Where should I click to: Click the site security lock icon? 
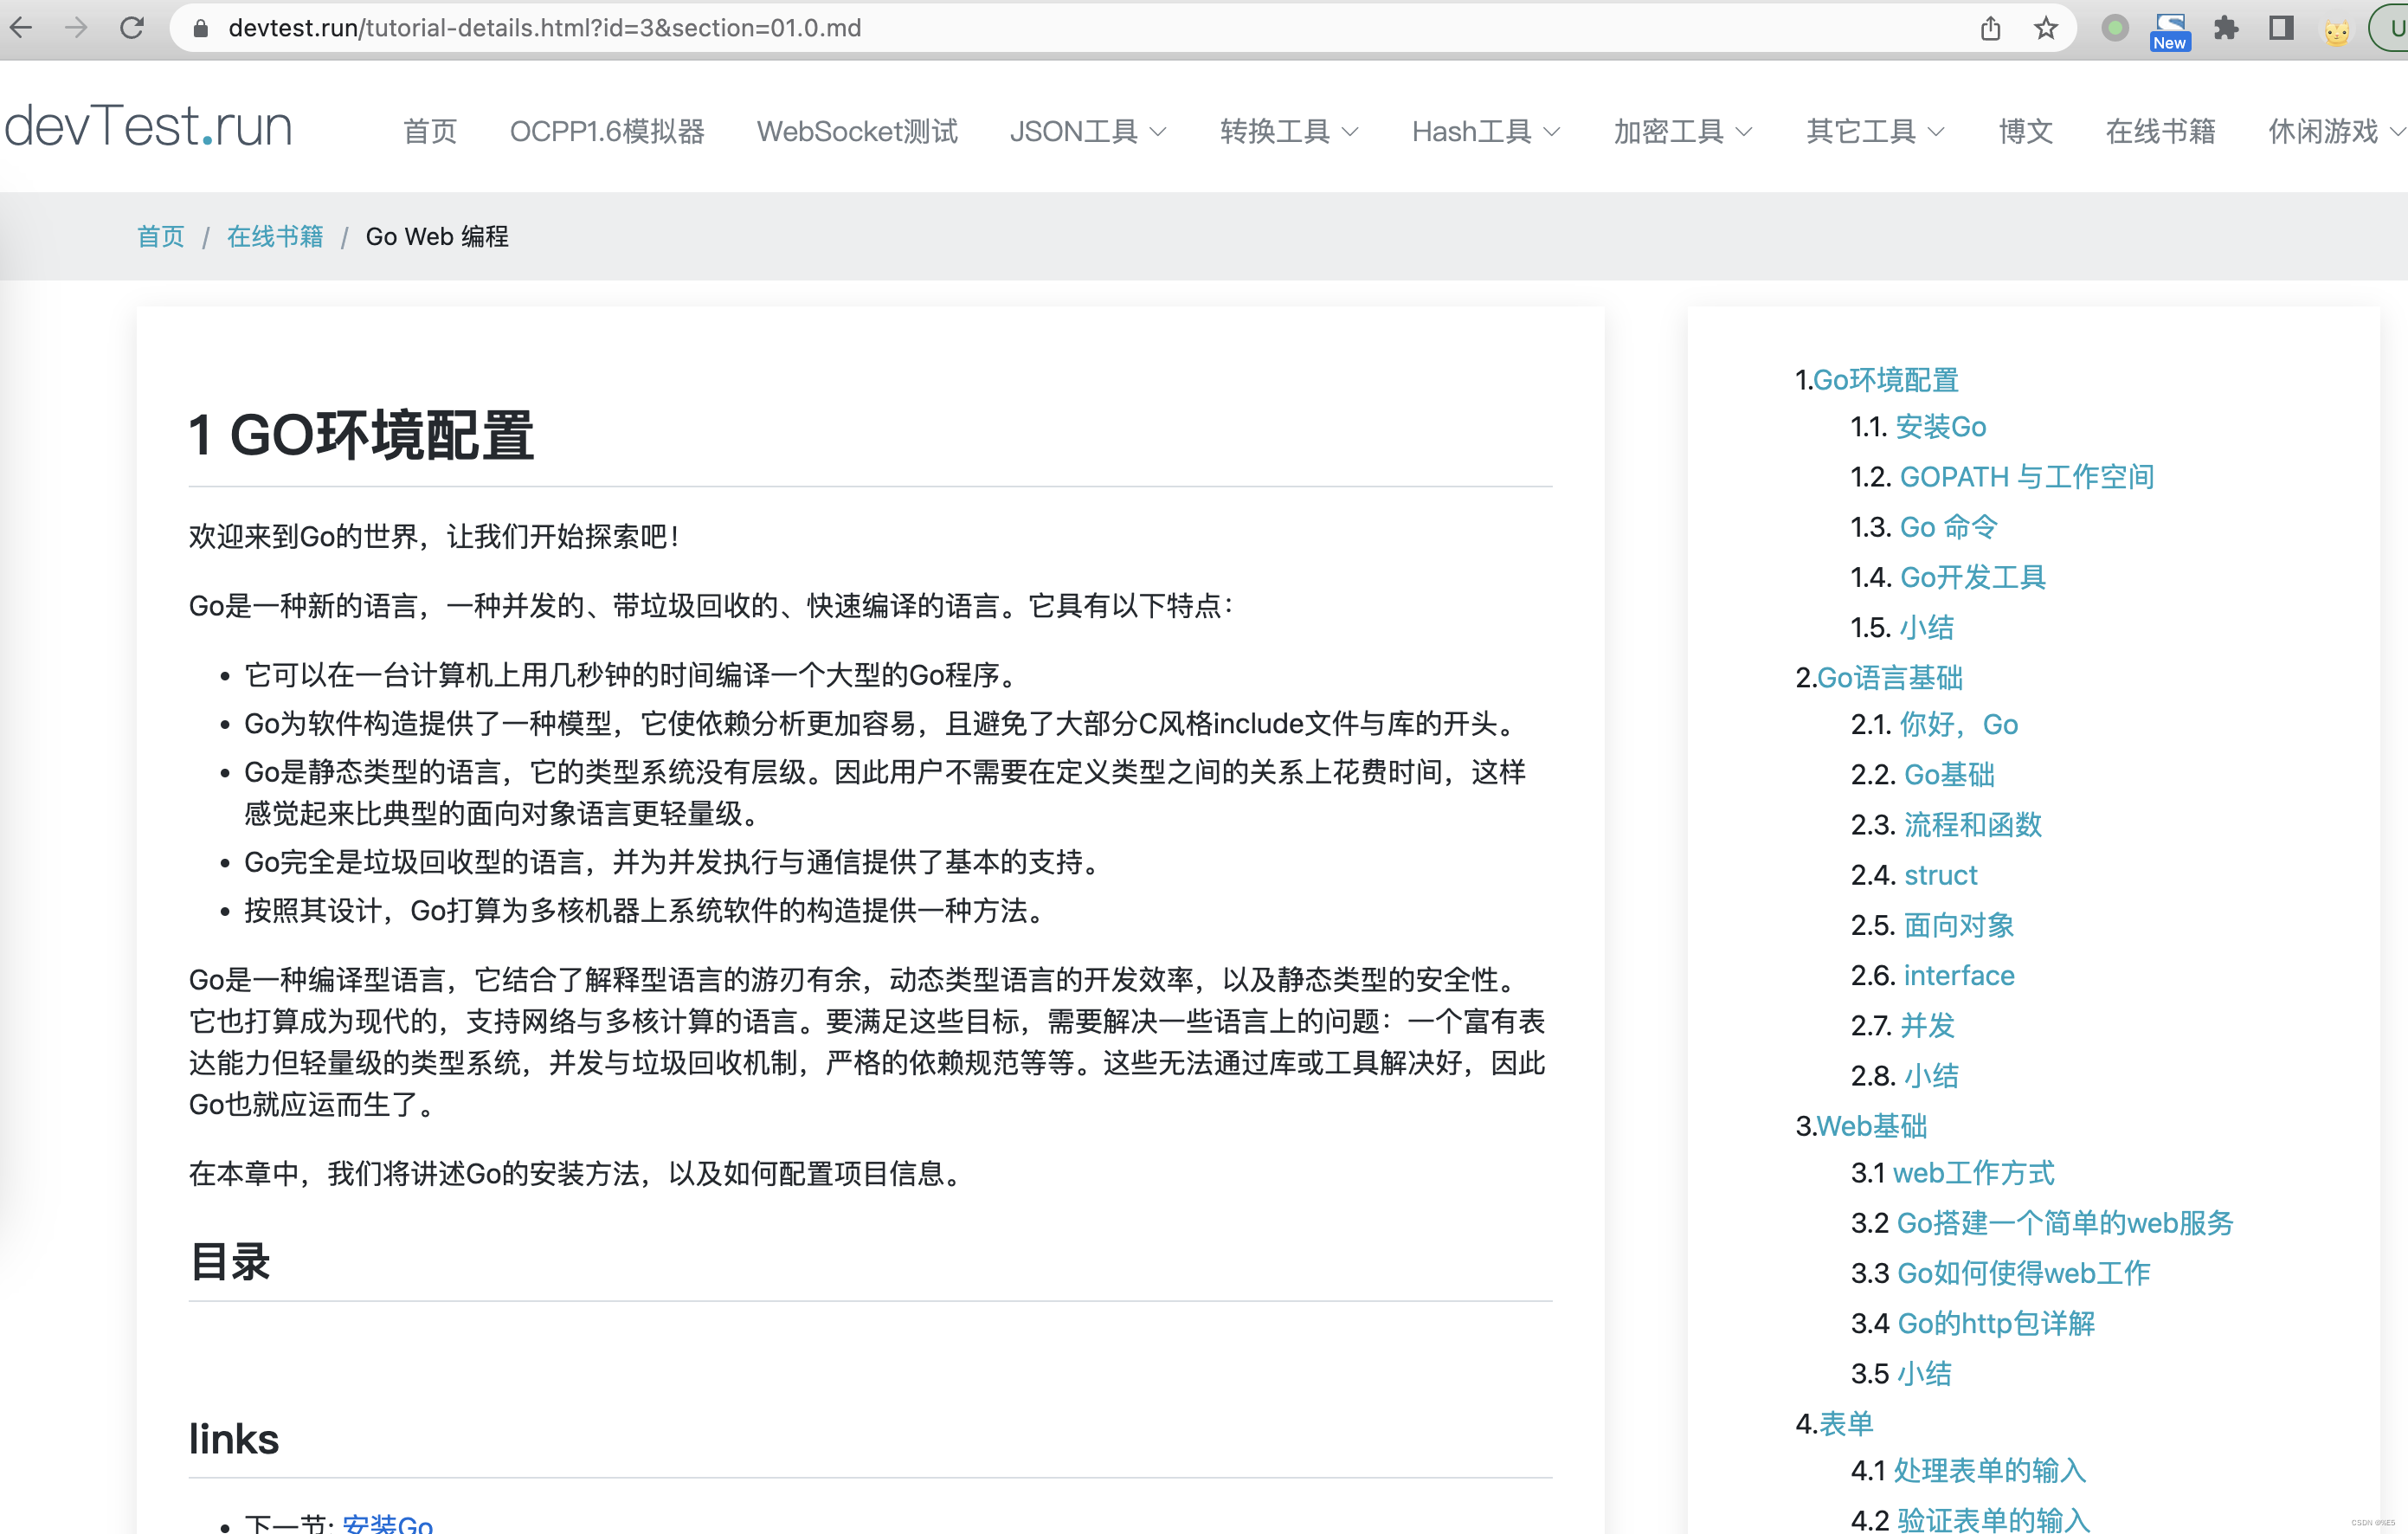click(200, 28)
